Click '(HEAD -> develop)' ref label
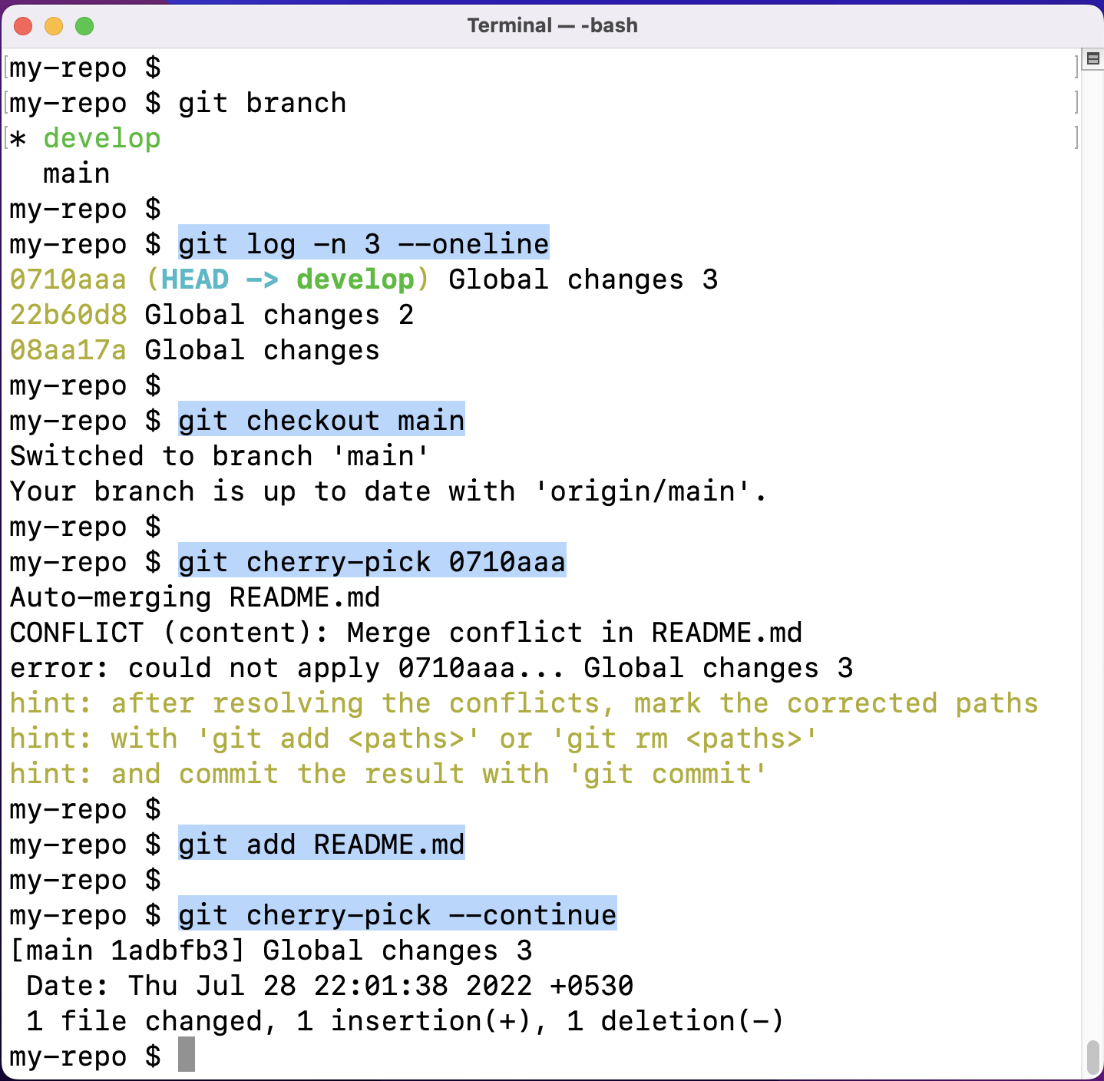The width and height of the screenshot is (1104, 1081). point(288,279)
